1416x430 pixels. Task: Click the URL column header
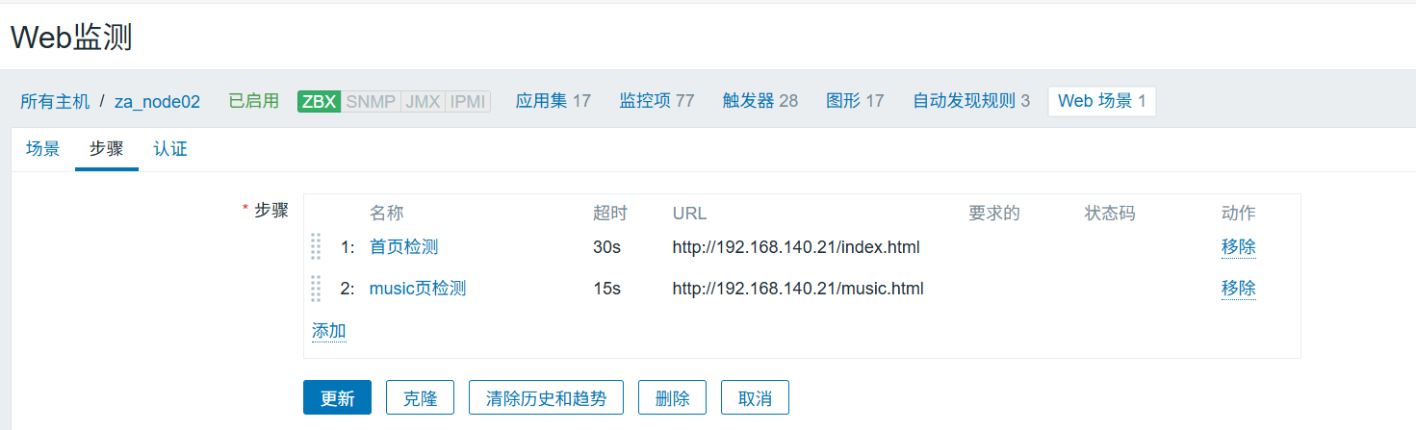[x=690, y=214]
